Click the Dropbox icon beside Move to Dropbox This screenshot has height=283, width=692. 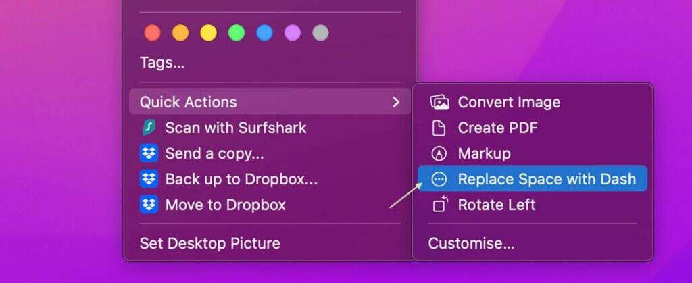pyautogui.click(x=149, y=205)
